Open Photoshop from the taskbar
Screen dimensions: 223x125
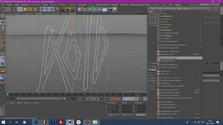pyautogui.click(x=36, y=122)
